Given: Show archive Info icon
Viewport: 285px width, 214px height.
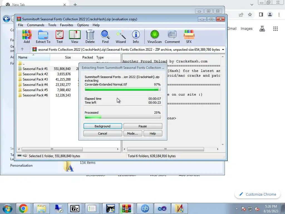Looking at the screenshot, I should (x=136, y=37).
